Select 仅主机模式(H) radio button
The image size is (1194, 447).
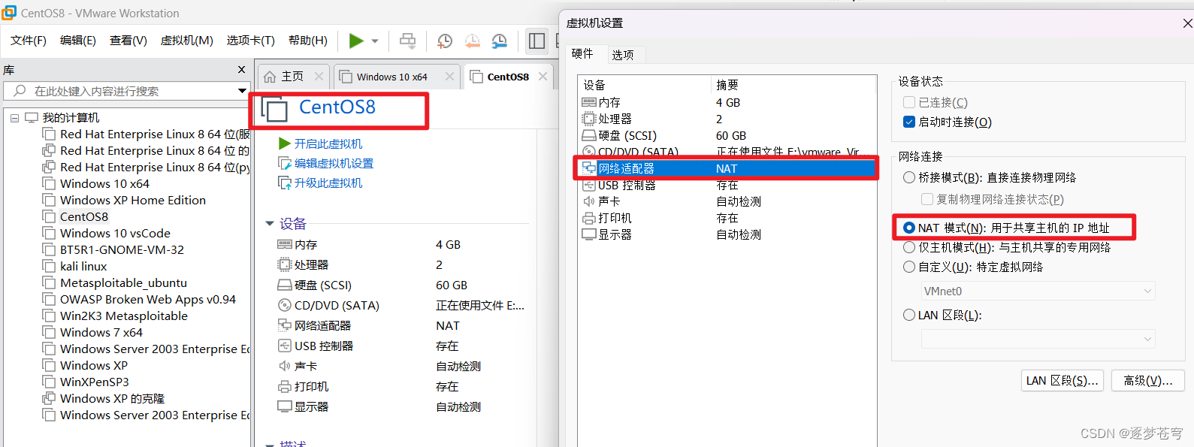(x=909, y=247)
